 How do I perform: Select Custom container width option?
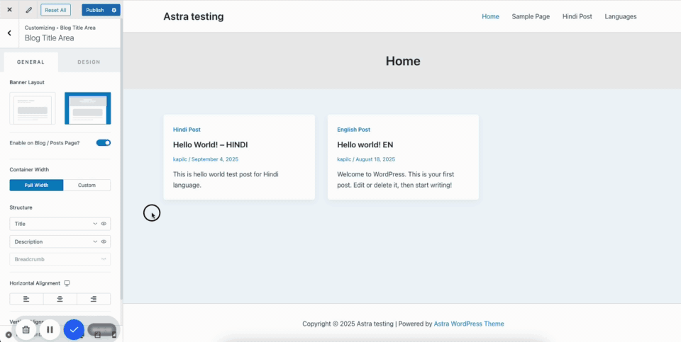(x=87, y=186)
